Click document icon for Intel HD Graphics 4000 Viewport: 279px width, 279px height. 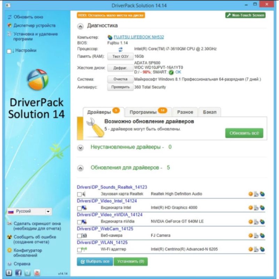pos(256,208)
